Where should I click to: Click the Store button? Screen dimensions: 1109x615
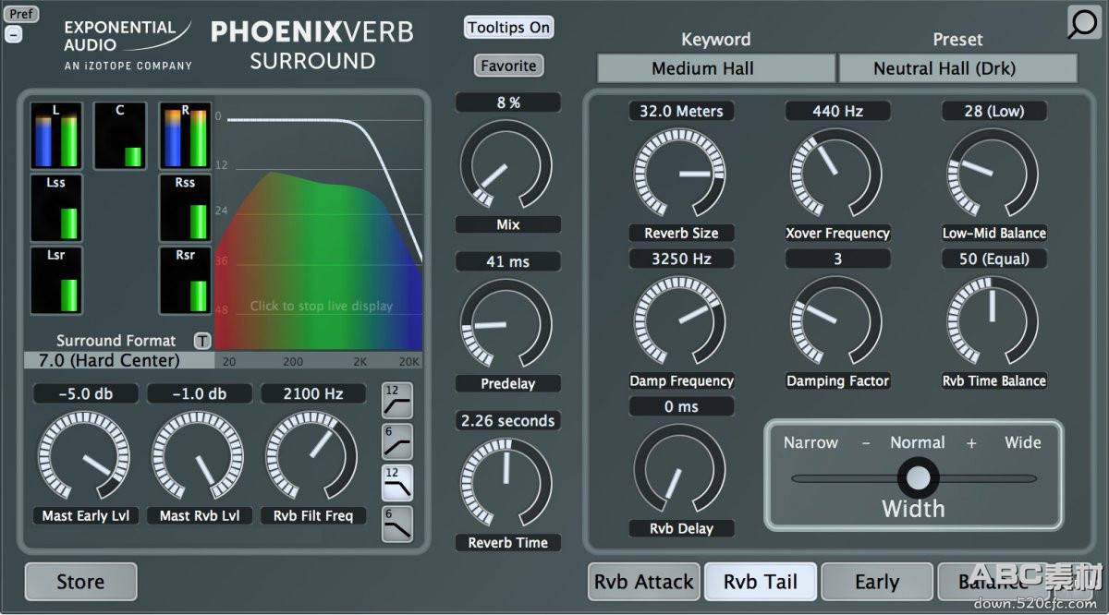(80, 582)
